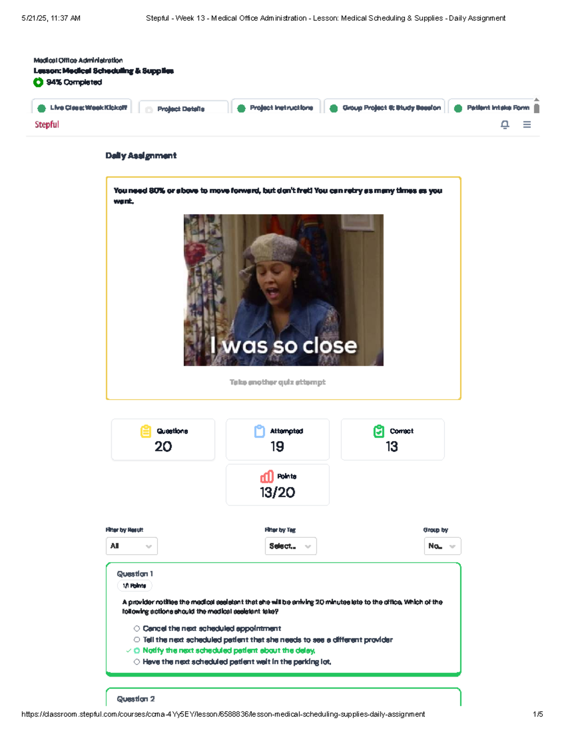Choose 'Have the next scheduled patient wait' option
Image resolution: width=566 pixels, height=732 pixels.
pyautogui.click(x=137, y=662)
